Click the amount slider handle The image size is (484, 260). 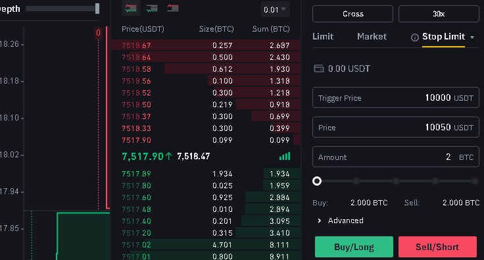(317, 181)
